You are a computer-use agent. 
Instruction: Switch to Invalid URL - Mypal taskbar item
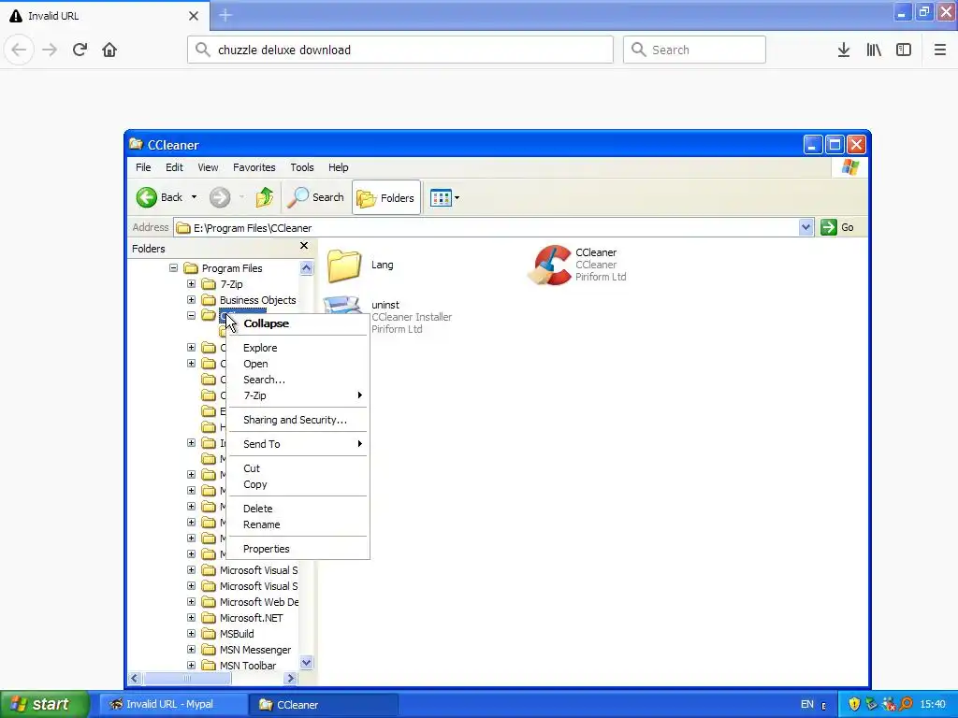point(173,705)
